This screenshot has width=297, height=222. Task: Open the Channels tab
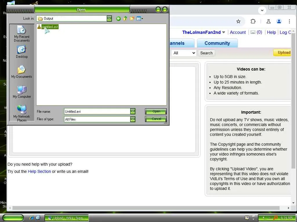(182, 43)
